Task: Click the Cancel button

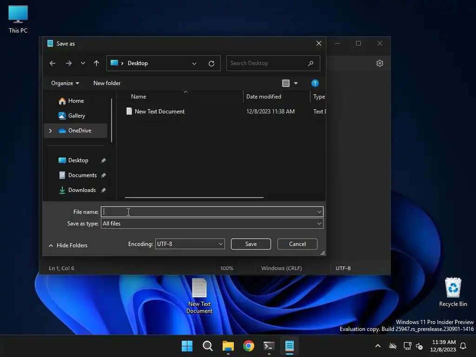Action: tap(297, 244)
